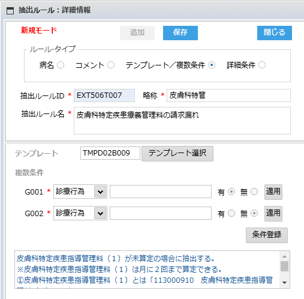Select テンプレート／複数条件 radio button
The height and width of the screenshot is (299, 304).
[x=212, y=65]
